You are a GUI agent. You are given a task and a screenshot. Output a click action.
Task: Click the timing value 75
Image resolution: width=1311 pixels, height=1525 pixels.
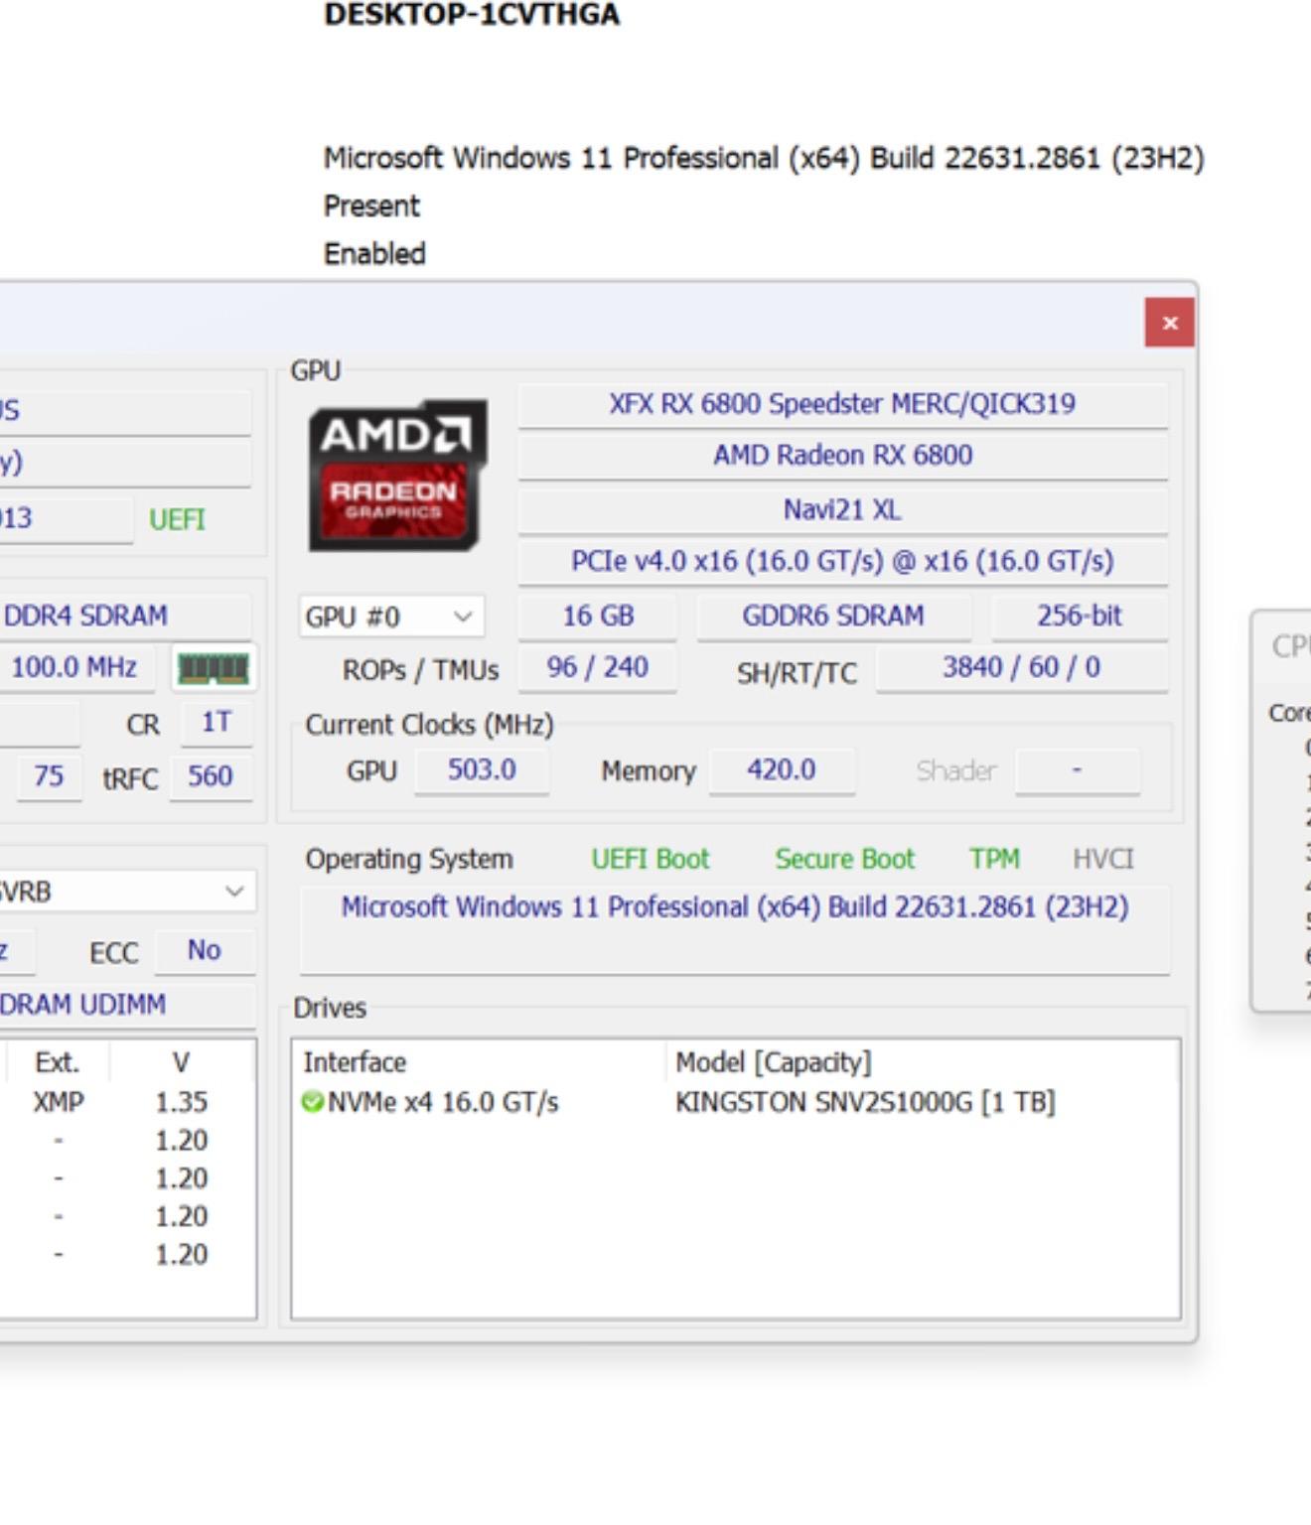[x=49, y=777]
